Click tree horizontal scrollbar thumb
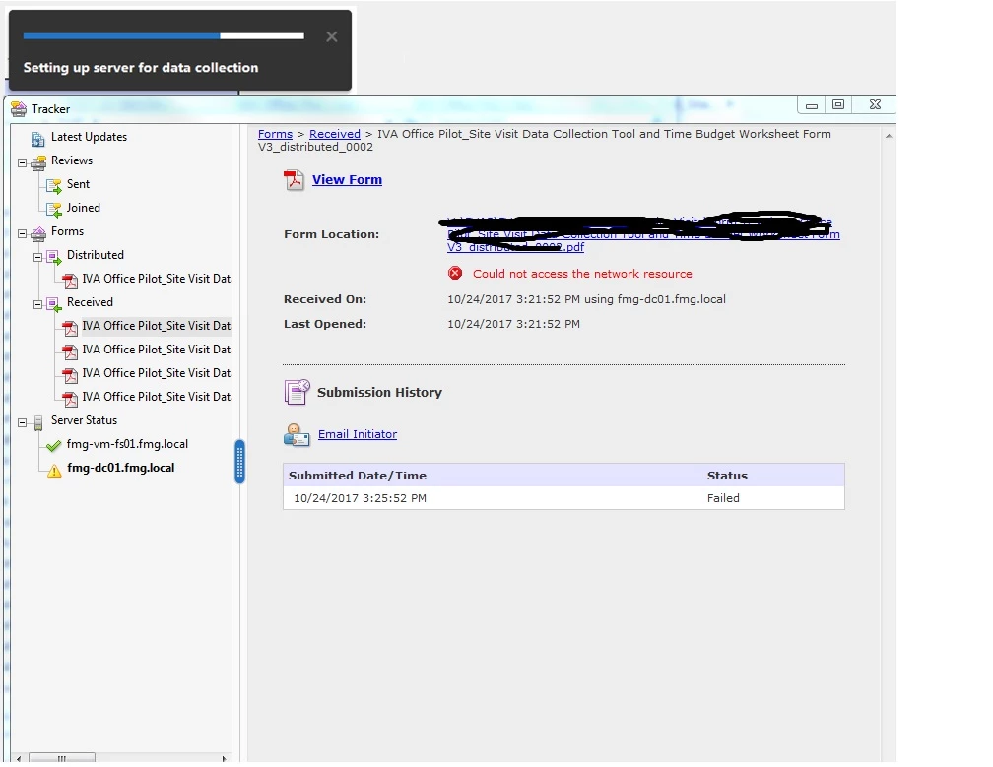 coord(62,758)
